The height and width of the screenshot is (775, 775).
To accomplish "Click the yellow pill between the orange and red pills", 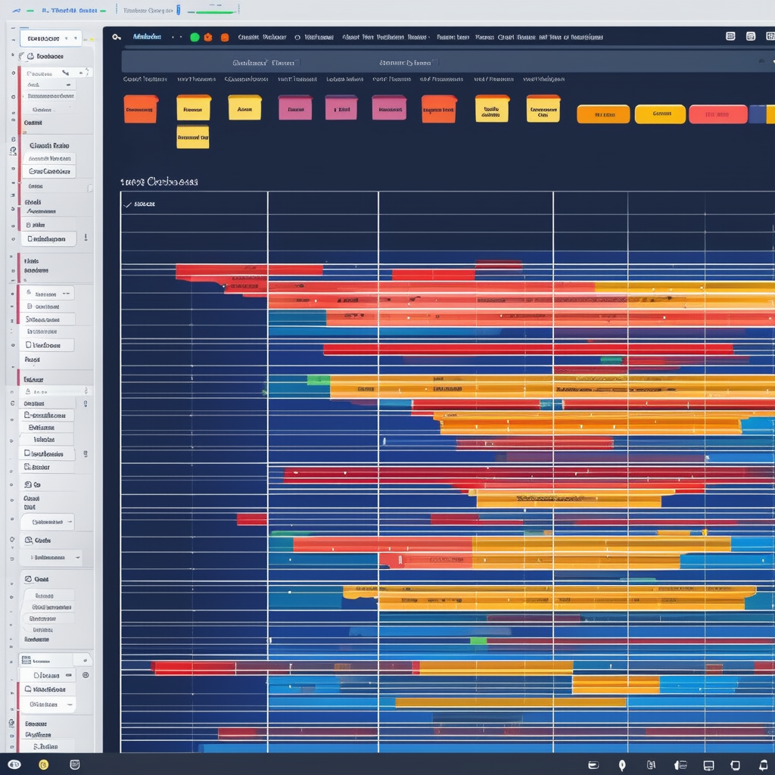I will 660,114.
